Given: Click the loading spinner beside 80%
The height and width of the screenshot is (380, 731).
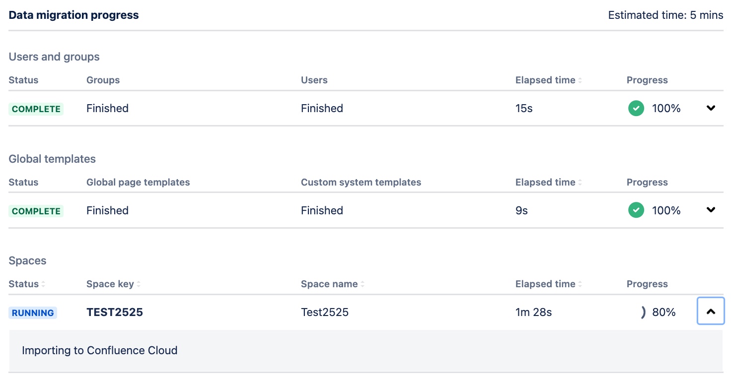Looking at the screenshot, I should click(x=643, y=312).
